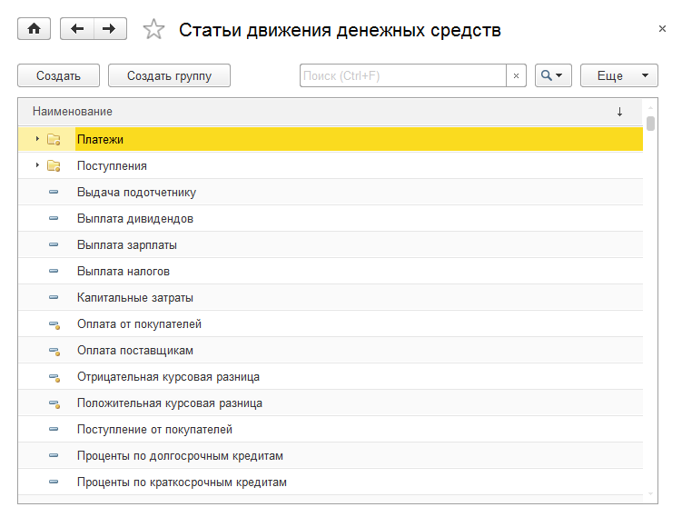Click into the Поиск search field
Image resolution: width=682 pixels, height=517 pixels.
click(402, 75)
